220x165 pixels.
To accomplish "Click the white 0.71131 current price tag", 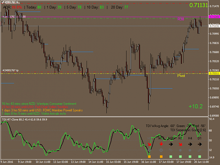I will 214,26.
